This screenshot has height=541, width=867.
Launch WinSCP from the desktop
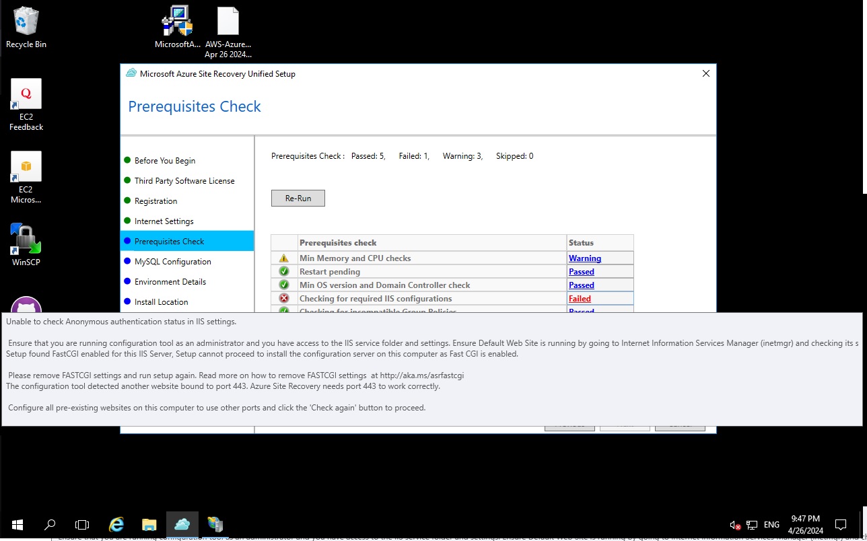26,244
